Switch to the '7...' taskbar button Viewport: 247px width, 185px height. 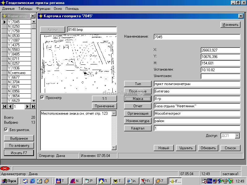point(161,181)
